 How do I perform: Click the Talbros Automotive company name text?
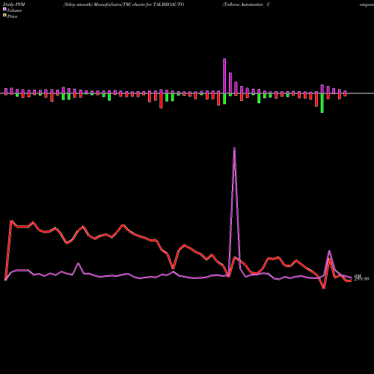click(x=246, y=4)
